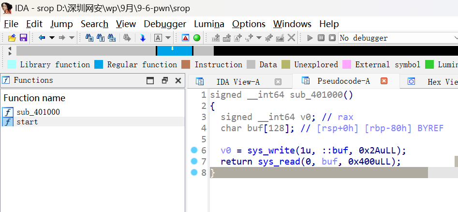The image size is (458, 212).
Task: Pause the debugger process
Action: (x=321, y=38)
